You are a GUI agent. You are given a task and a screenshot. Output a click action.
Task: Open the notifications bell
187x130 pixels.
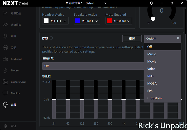[x=151, y=3]
